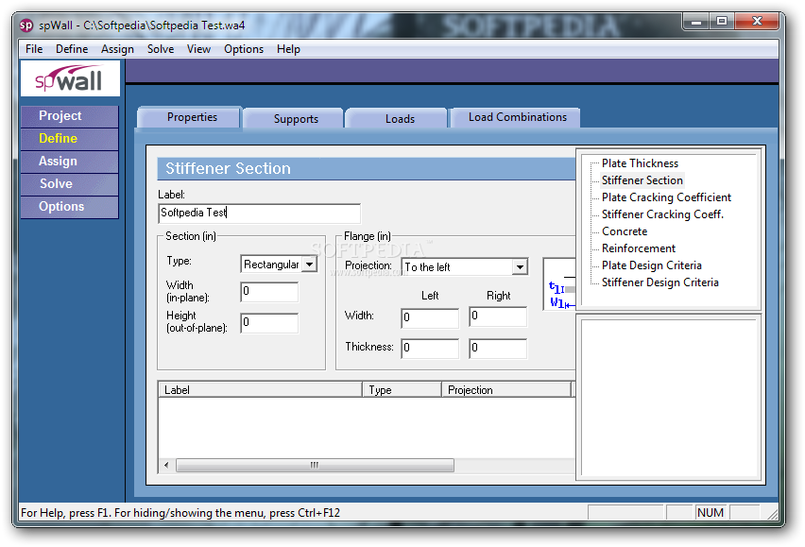Open the Options menu in menu bar

244,49
